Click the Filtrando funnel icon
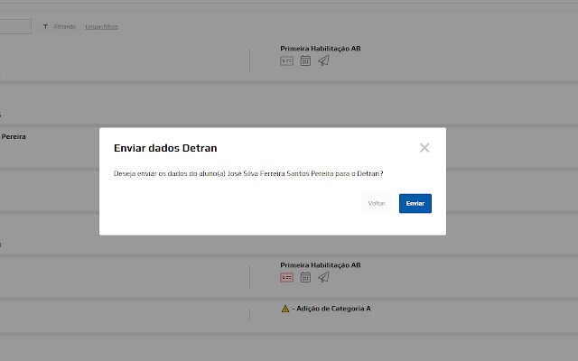578x361 pixels. 45,26
